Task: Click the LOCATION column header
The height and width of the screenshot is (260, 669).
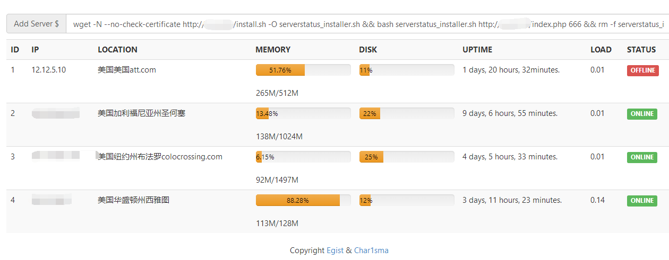Action: point(117,50)
